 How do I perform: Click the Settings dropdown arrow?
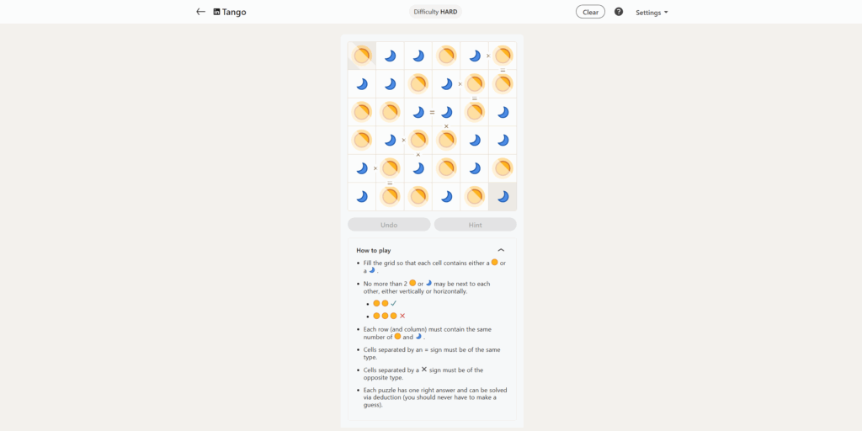point(666,13)
